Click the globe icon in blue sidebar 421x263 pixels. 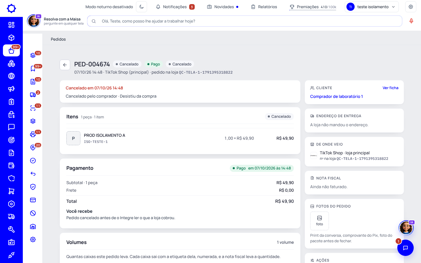11,76
